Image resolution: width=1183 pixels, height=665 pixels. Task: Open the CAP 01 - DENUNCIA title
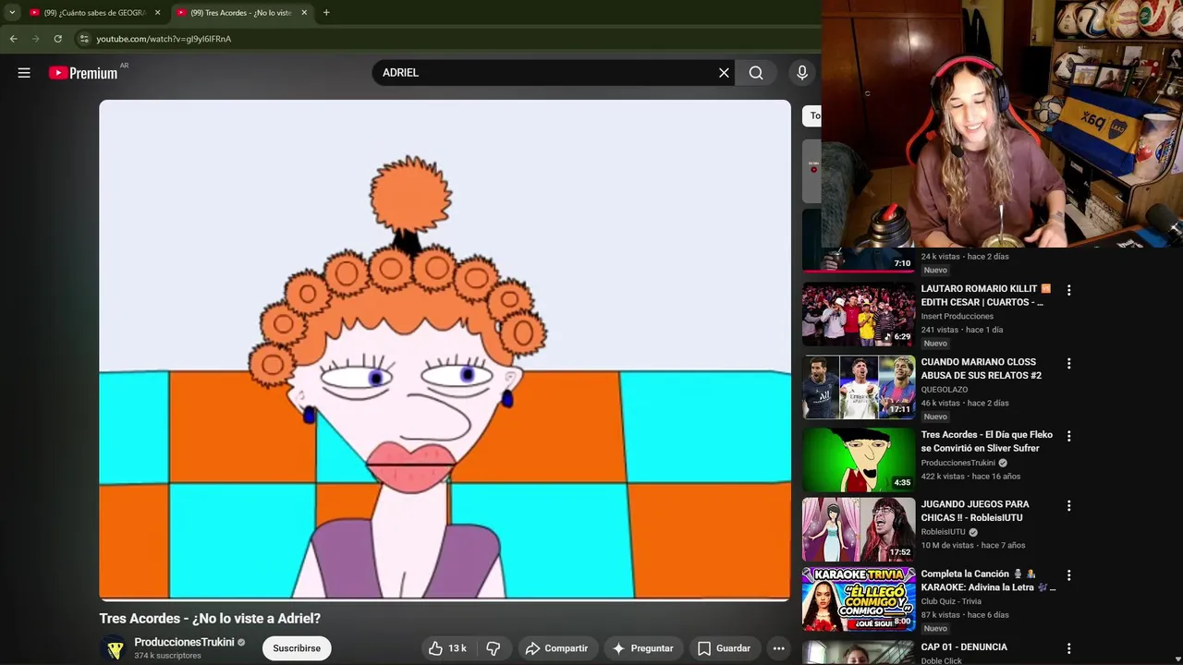[x=964, y=647]
